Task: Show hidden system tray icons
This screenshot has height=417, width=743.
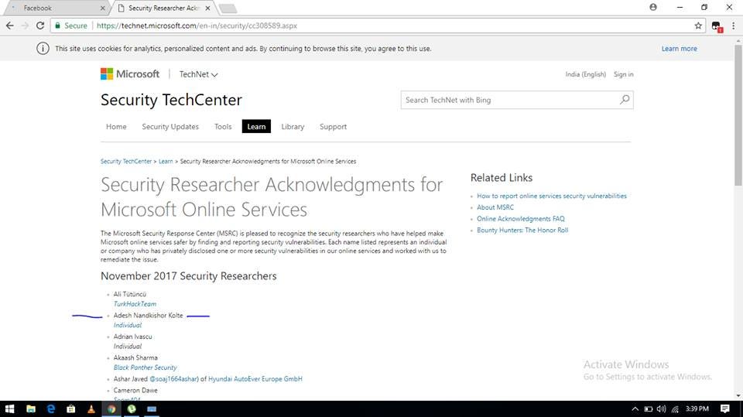Action: (x=635, y=409)
